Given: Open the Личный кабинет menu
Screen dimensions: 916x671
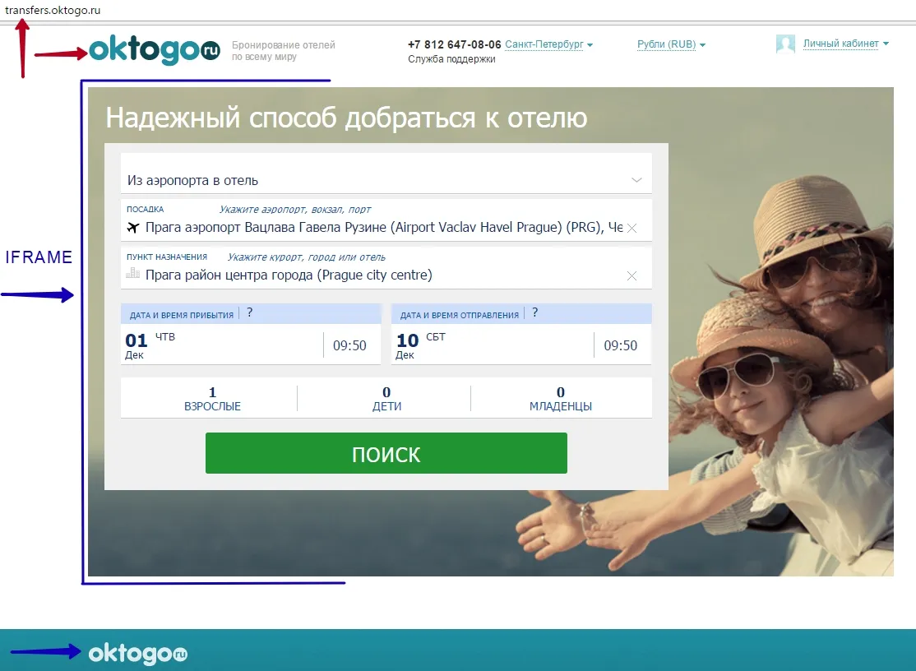Looking at the screenshot, I should [x=845, y=44].
